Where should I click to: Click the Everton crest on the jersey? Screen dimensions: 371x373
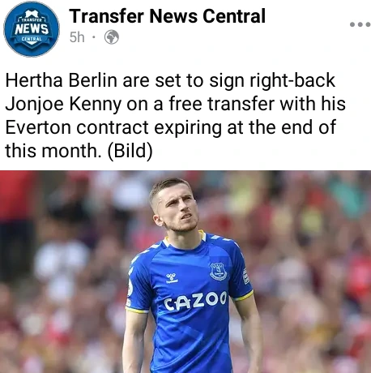coord(218,271)
